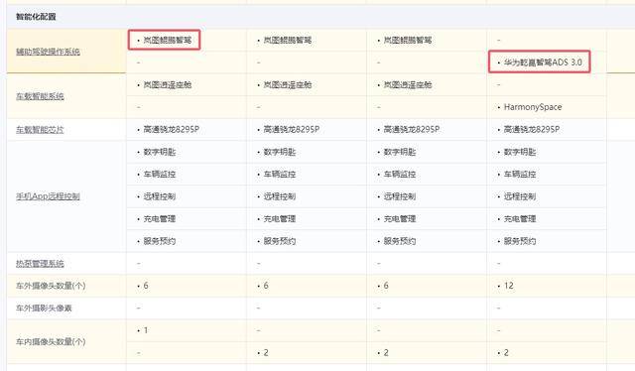Image resolution: width=635 pixels, height=371 pixels.
Task: Click 高通骁龙8295P in the HarmonySpace column
Action: [532, 130]
